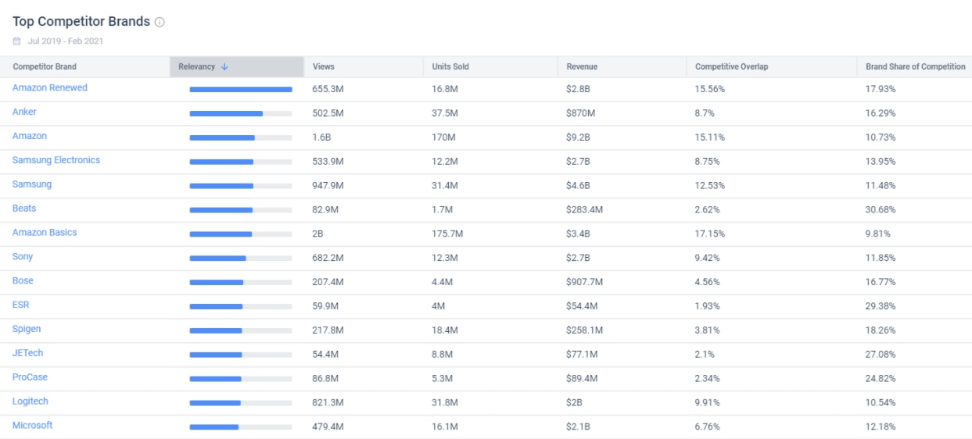Click the Amazon Basics brand link
The width and height of the screenshot is (972, 439).
[45, 233]
